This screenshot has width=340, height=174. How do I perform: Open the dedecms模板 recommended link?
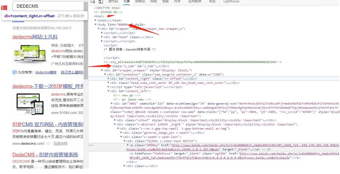[46, 72]
